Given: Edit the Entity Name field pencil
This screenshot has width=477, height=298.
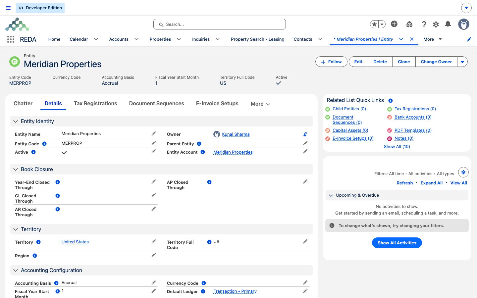Looking at the screenshot, I should (x=154, y=133).
